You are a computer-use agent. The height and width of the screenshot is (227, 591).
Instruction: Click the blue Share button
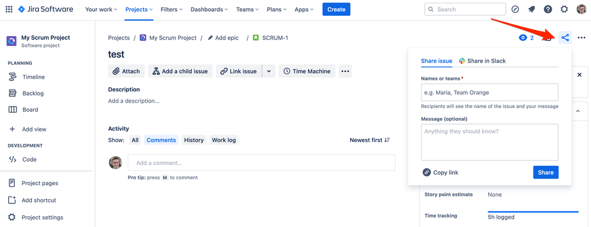click(546, 173)
